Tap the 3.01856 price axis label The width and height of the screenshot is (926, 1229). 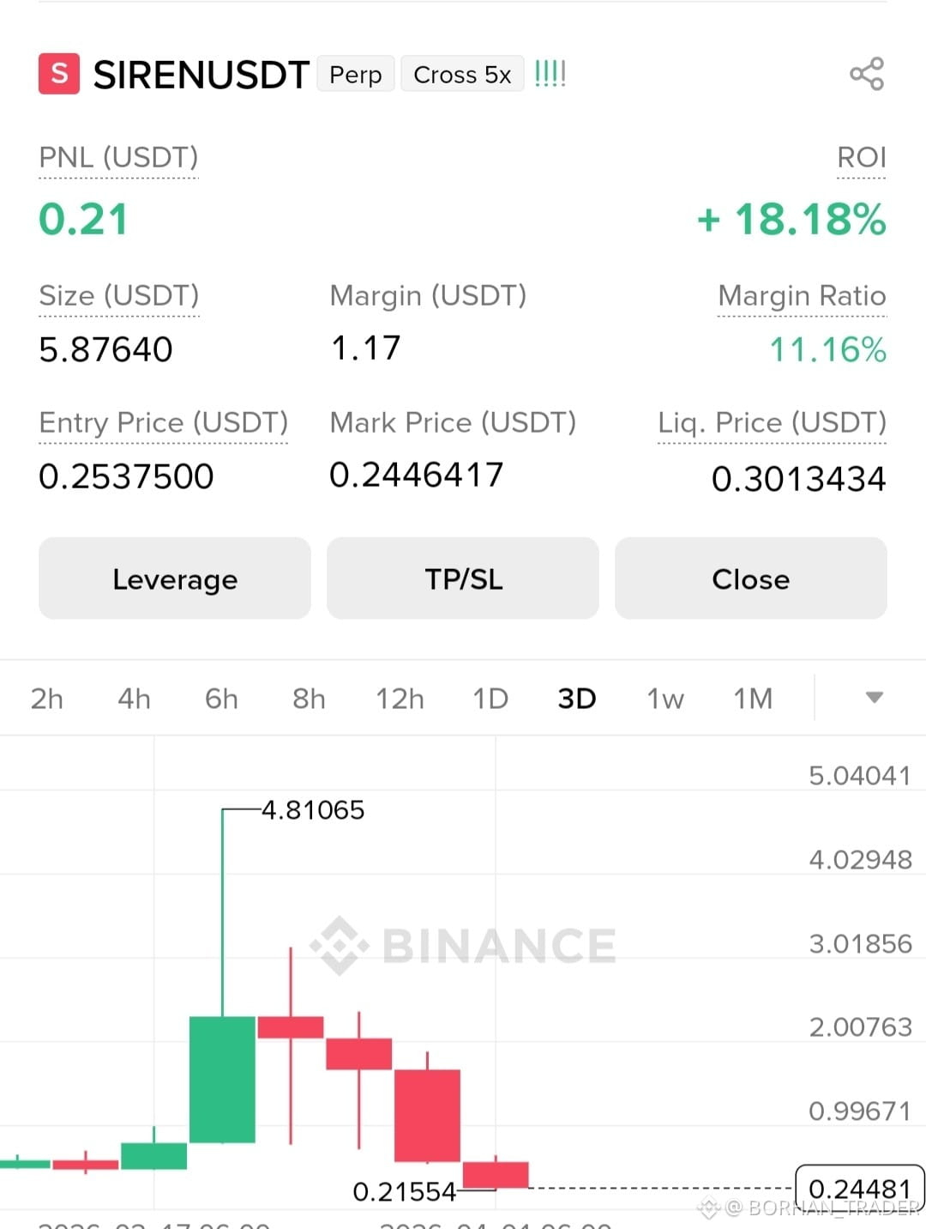pyautogui.click(x=860, y=944)
